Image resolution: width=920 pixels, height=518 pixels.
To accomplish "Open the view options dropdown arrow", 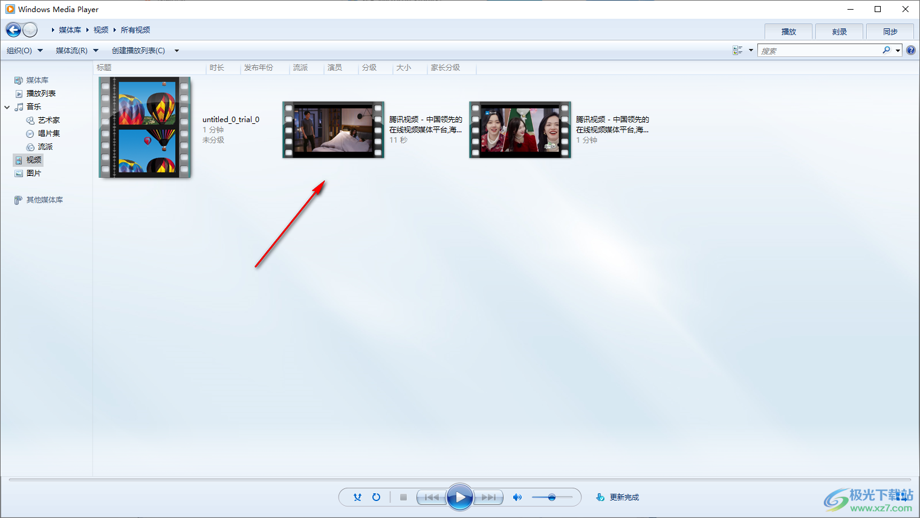I will tap(751, 51).
